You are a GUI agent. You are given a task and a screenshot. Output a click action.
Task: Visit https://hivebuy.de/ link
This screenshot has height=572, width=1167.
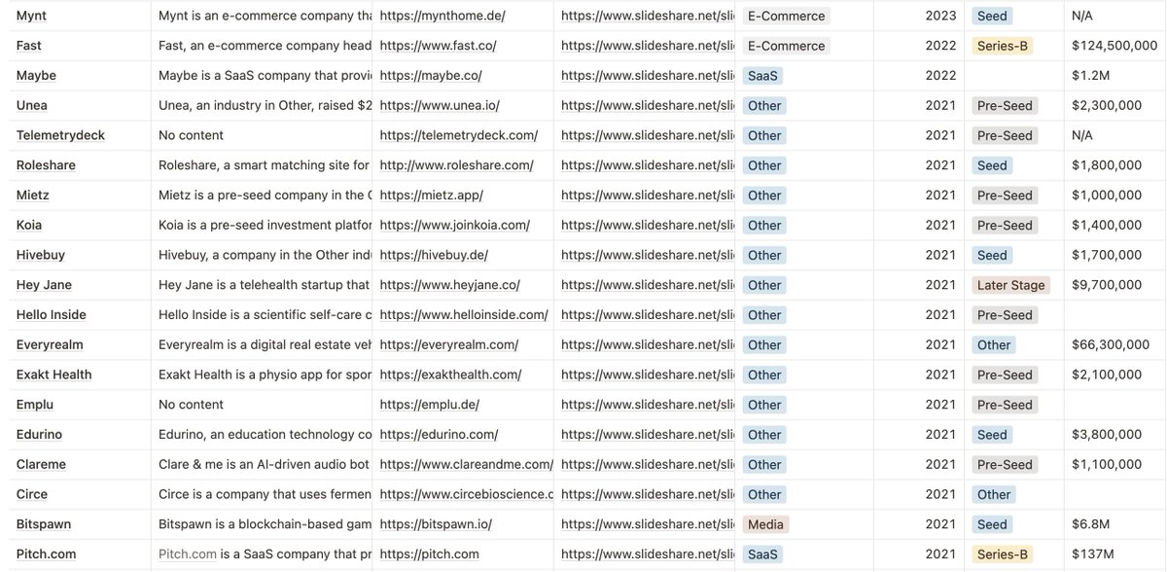pyautogui.click(x=434, y=255)
